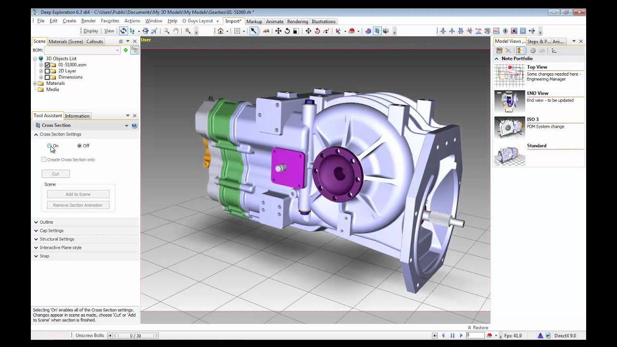Check Create Cross Section only checkbox
The width and height of the screenshot is (617, 347).
(44, 160)
